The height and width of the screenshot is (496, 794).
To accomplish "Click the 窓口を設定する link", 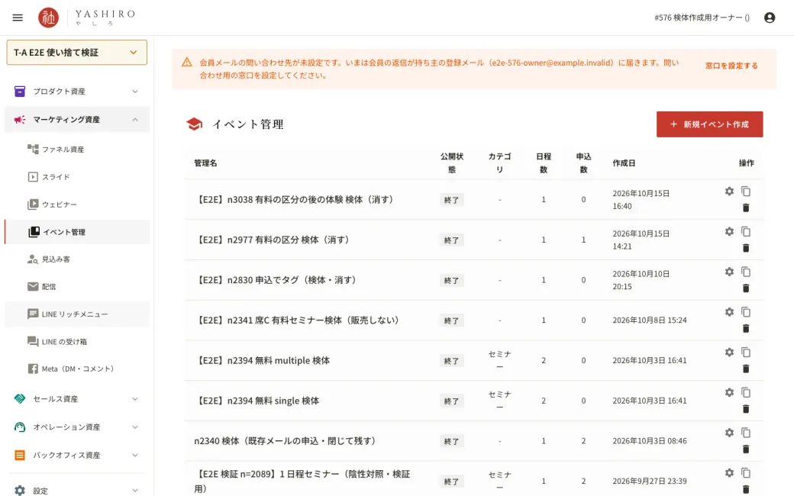I will click(731, 66).
